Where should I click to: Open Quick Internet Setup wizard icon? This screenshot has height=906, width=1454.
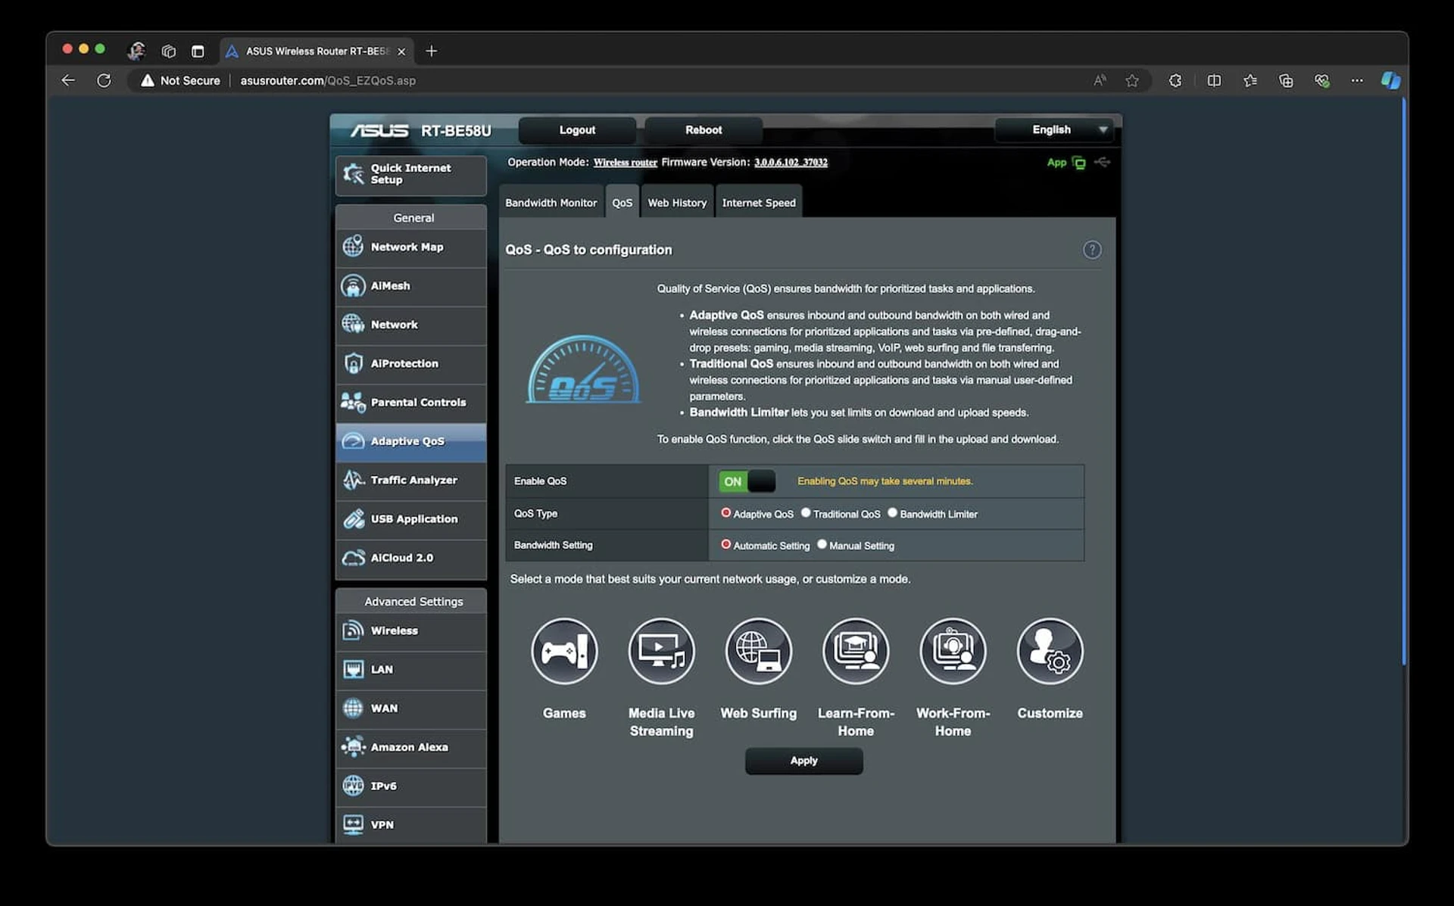(353, 174)
